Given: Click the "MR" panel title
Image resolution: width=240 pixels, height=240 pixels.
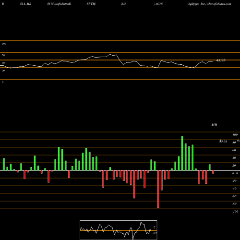Looking at the screenshot, I should [x=214, y=125].
